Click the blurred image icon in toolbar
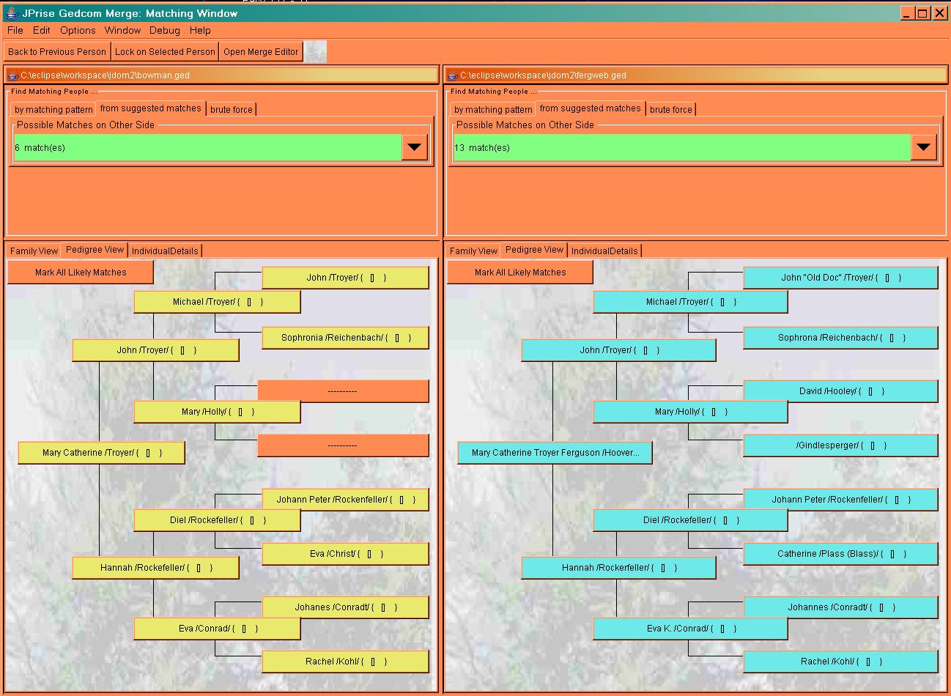951x696 pixels. pos(315,51)
